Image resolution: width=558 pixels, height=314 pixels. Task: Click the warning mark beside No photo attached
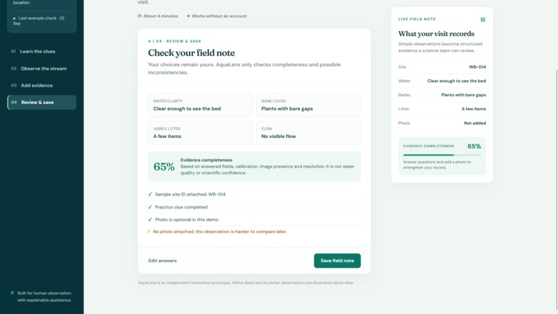click(149, 232)
